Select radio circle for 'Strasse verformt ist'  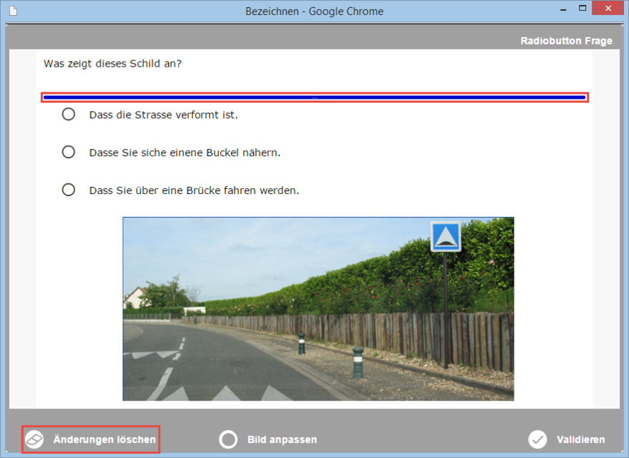69,114
